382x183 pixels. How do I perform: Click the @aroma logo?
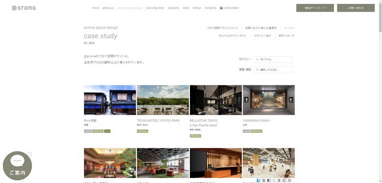coord(24,8)
